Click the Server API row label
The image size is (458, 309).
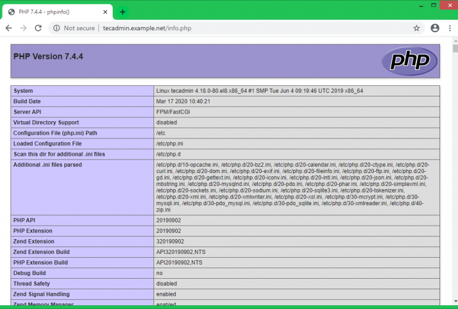(x=30, y=112)
